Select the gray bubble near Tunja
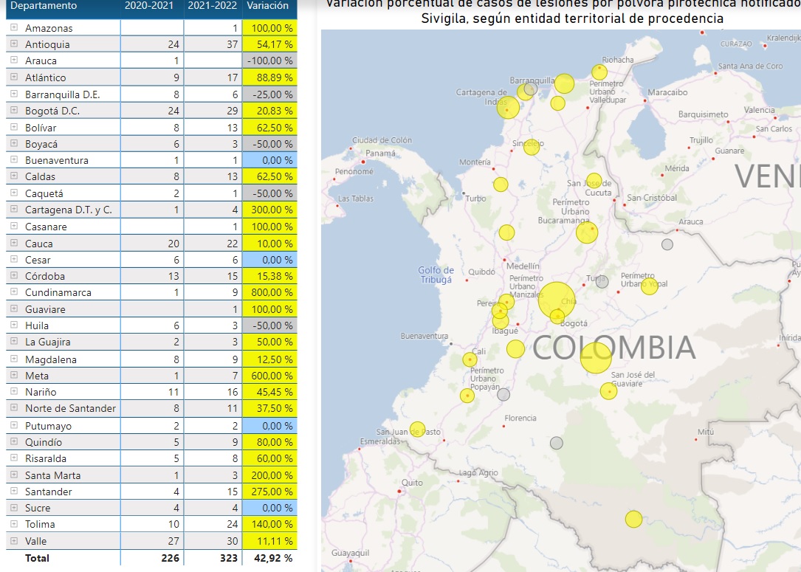 (602, 281)
